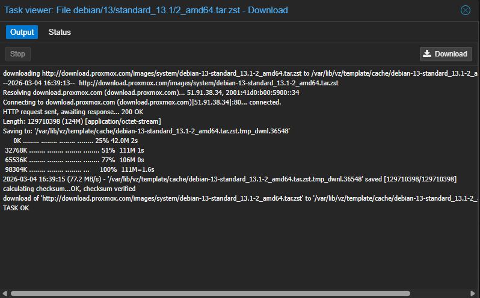
Task: Click the scroll right arrow
Action: pos(473,293)
